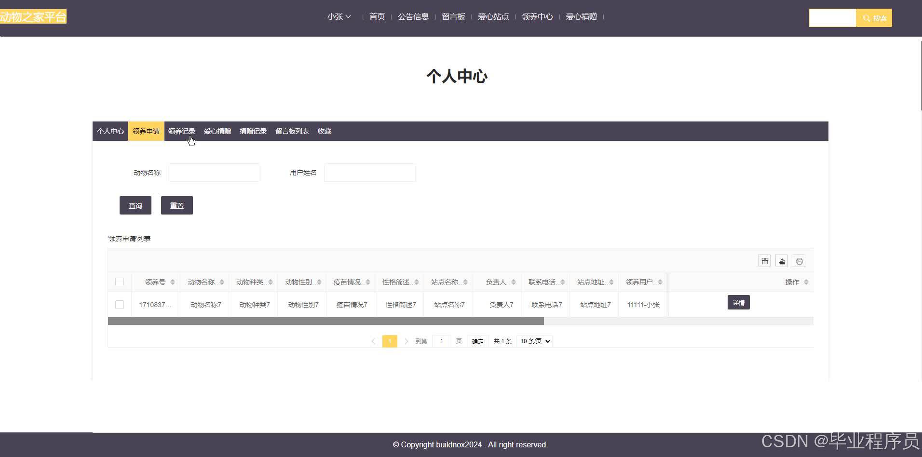This screenshot has height=457, width=922.
Task: Click the magnifier search icon at top right
Action: (x=866, y=17)
